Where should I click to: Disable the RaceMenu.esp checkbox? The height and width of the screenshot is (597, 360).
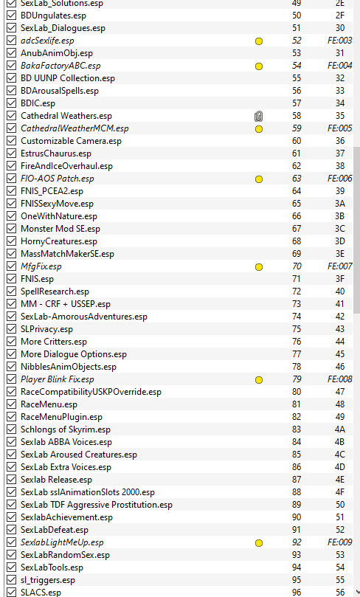[12, 404]
